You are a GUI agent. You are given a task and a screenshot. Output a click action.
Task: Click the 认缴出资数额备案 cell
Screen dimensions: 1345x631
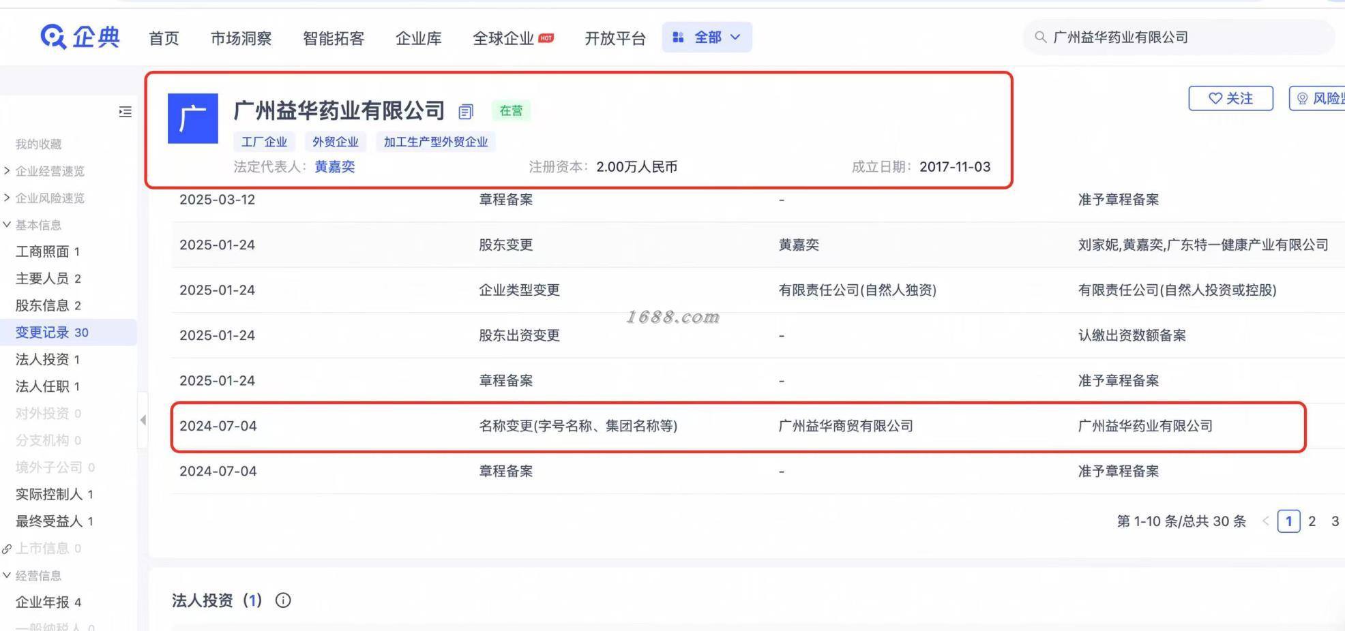click(1132, 335)
